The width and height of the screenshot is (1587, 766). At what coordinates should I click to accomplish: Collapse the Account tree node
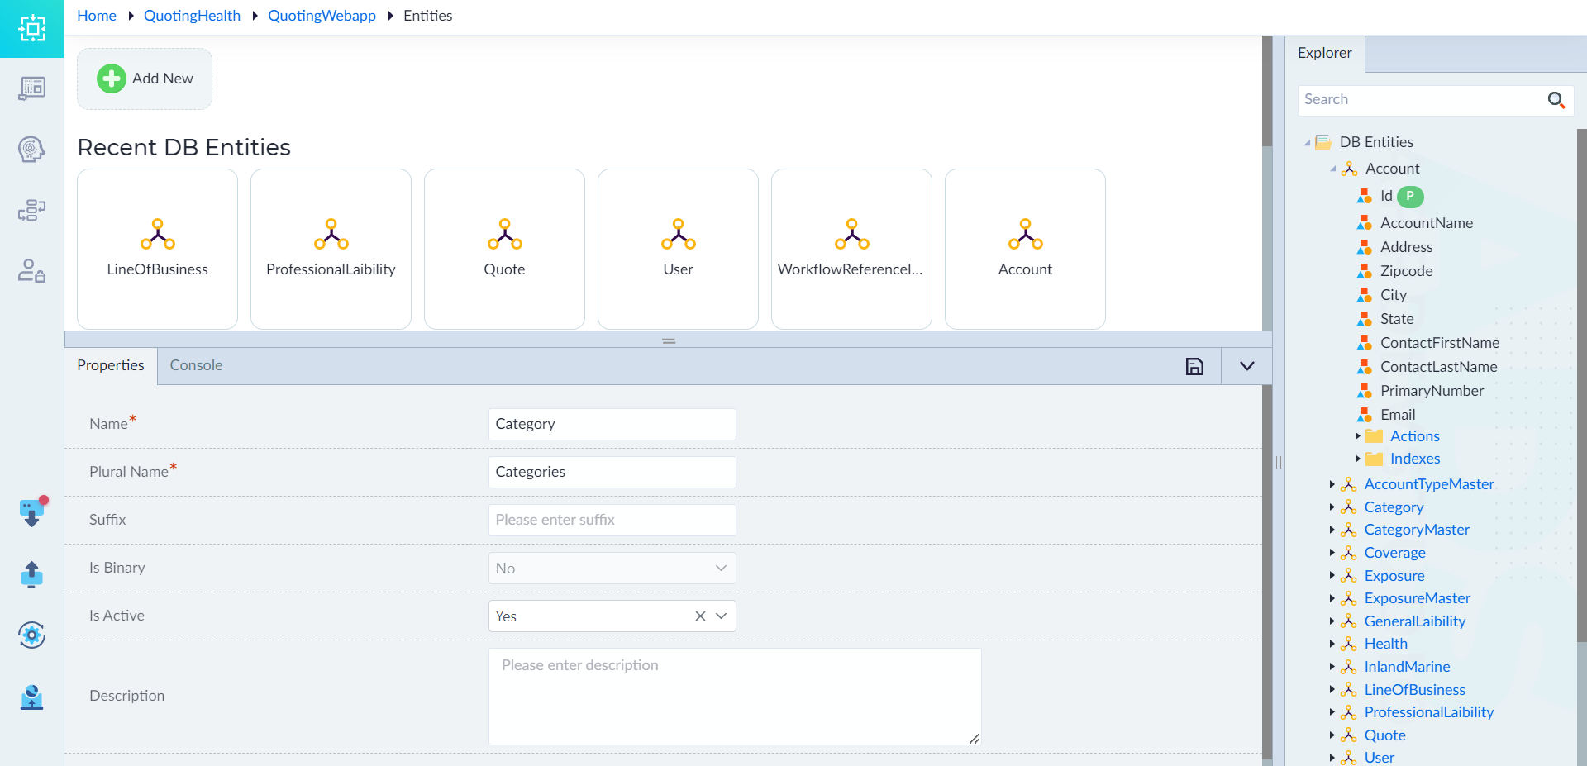(1332, 169)
